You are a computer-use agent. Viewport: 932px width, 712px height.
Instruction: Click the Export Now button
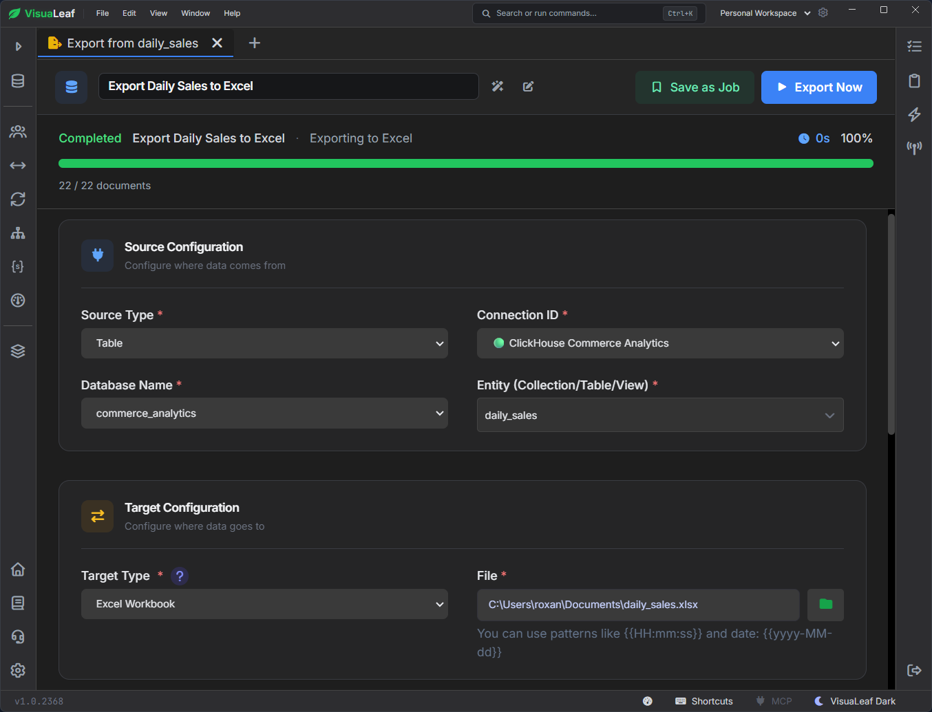(818, 87)
